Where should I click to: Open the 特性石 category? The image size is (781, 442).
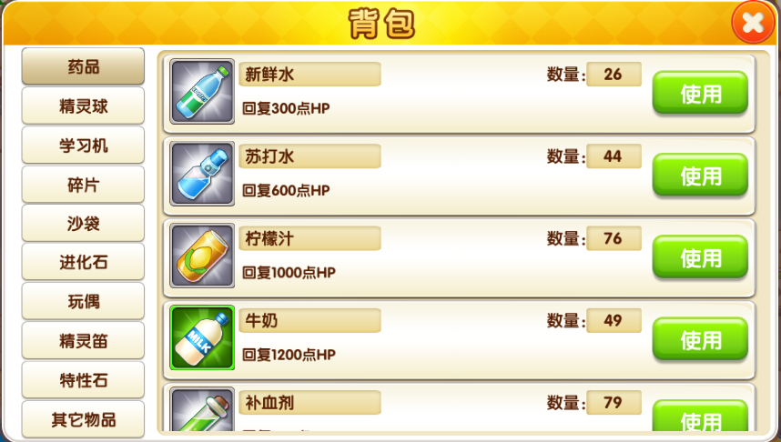[x=83, y=380]
